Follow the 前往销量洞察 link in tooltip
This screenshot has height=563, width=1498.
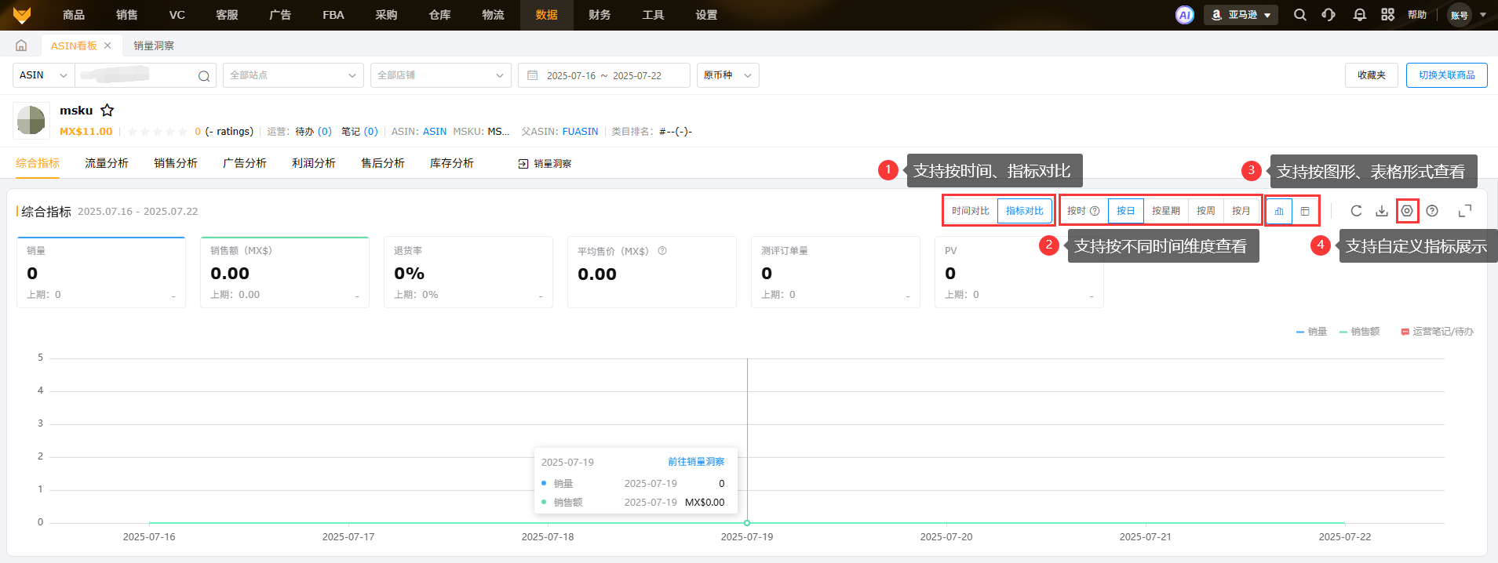tap(696, 462)
